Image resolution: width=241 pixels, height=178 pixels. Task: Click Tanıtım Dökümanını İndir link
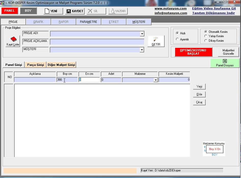click(x=213, y=13)
